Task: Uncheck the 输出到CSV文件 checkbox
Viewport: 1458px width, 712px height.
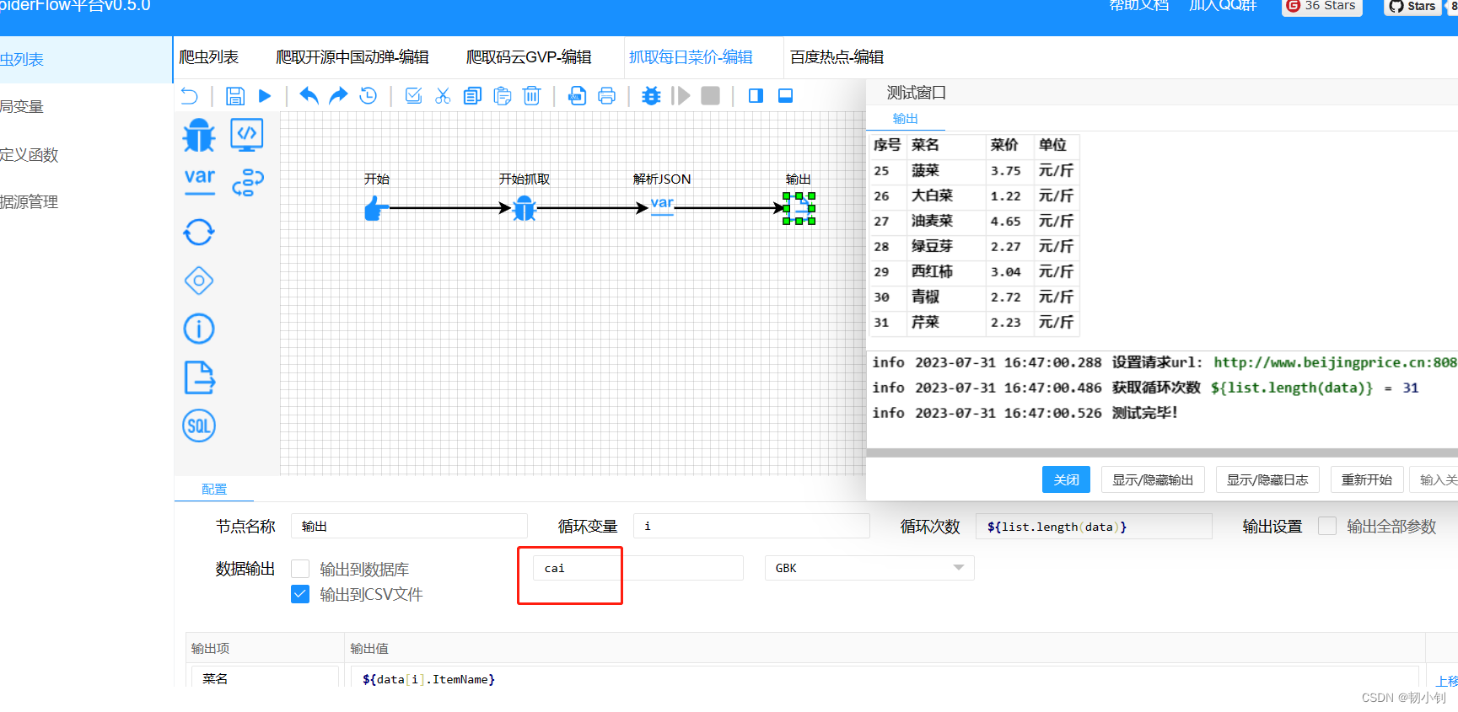Action: click(x=300, y=594)
